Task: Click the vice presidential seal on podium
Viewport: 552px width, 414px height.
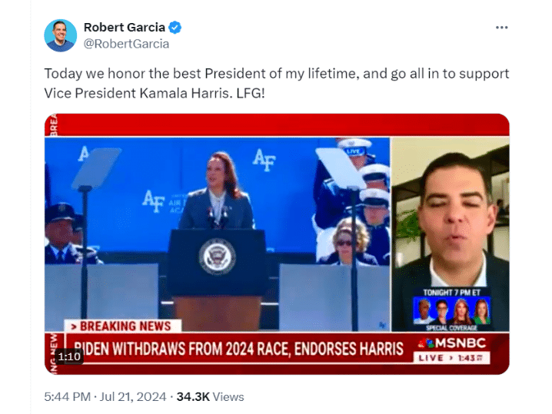Action: tap(217, 256)
